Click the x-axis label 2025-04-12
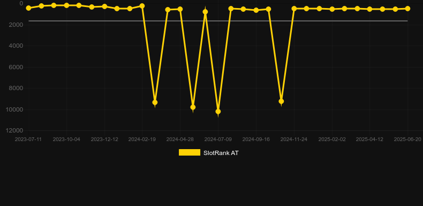423x206 pixels. point(369,139)
